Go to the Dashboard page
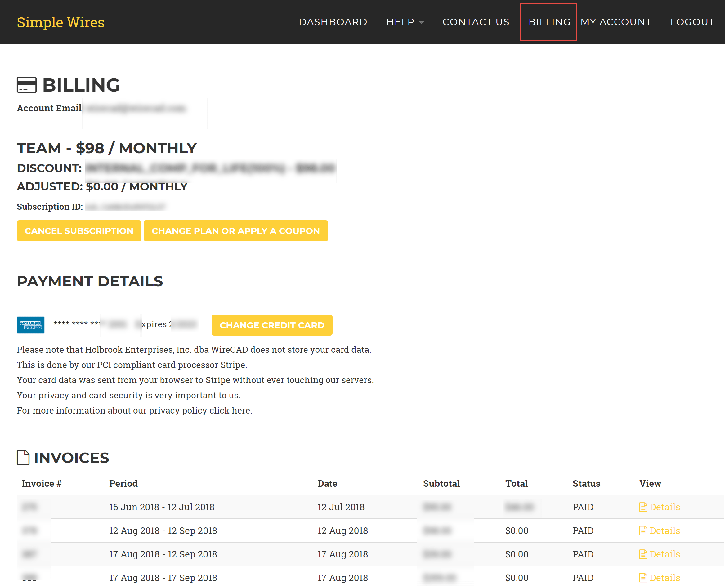Screen dimensions: 725x586 [333, 22]
